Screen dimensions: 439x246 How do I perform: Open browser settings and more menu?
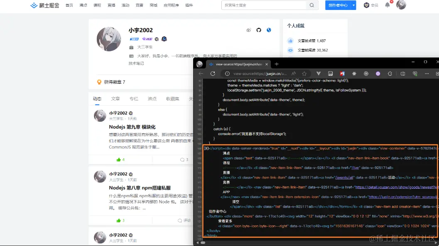[427, 74]
